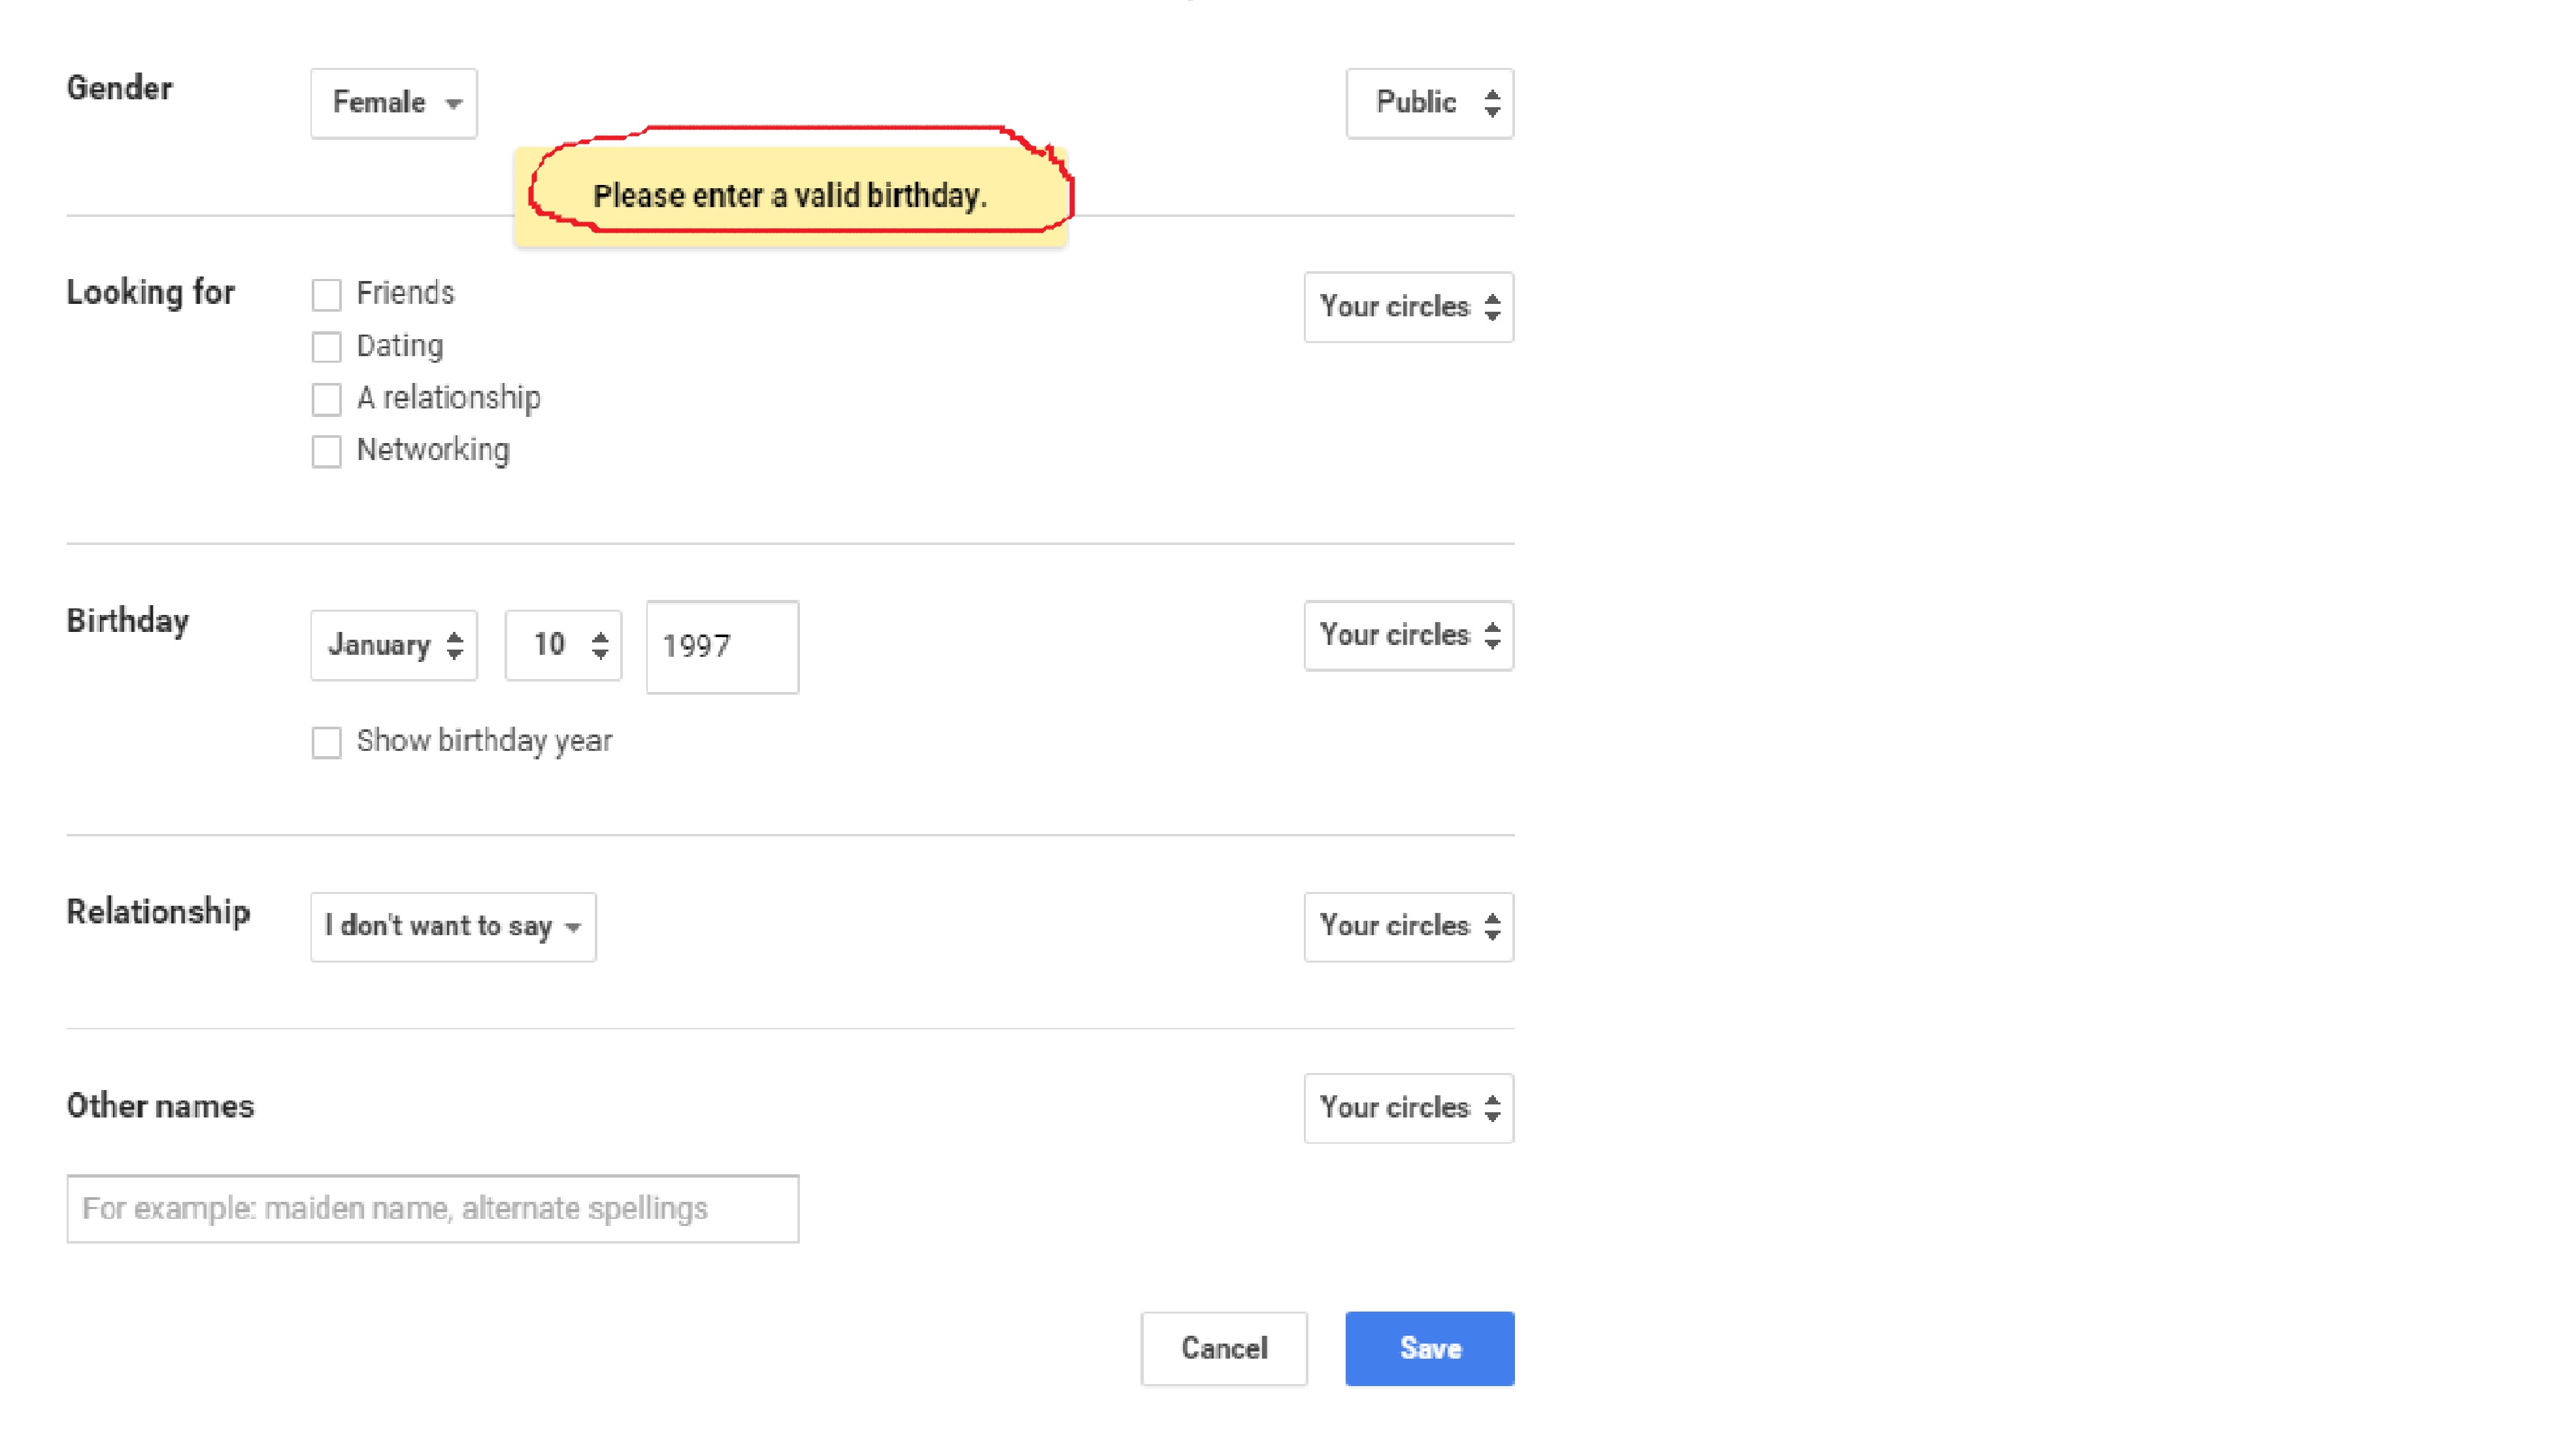Open the birthday month selector showing January
The image size is (2562, 1456).
pyautogui.click(x=393, y=645)
